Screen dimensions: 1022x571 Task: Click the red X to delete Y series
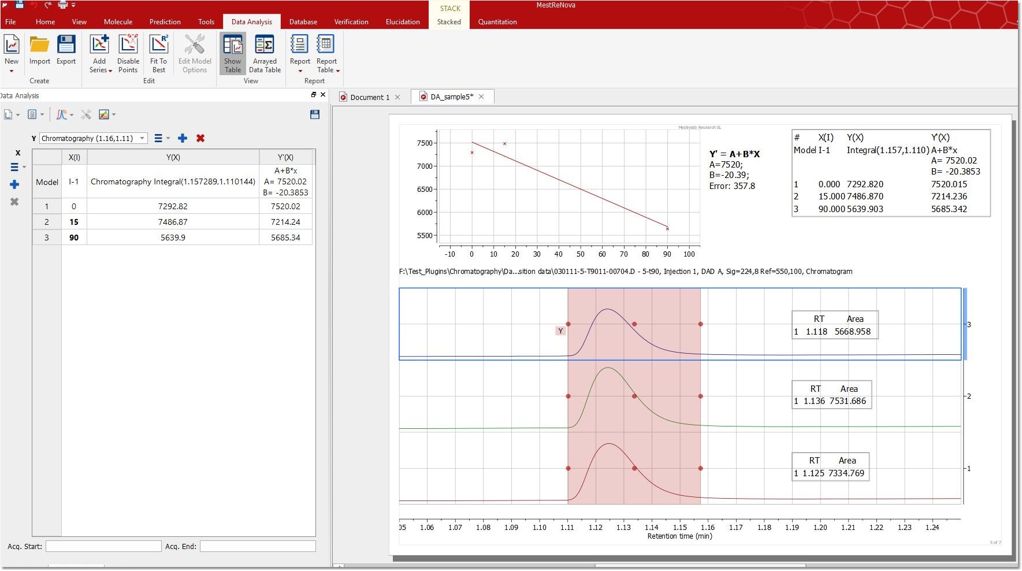pyautogui.click(x=200, y=138)
